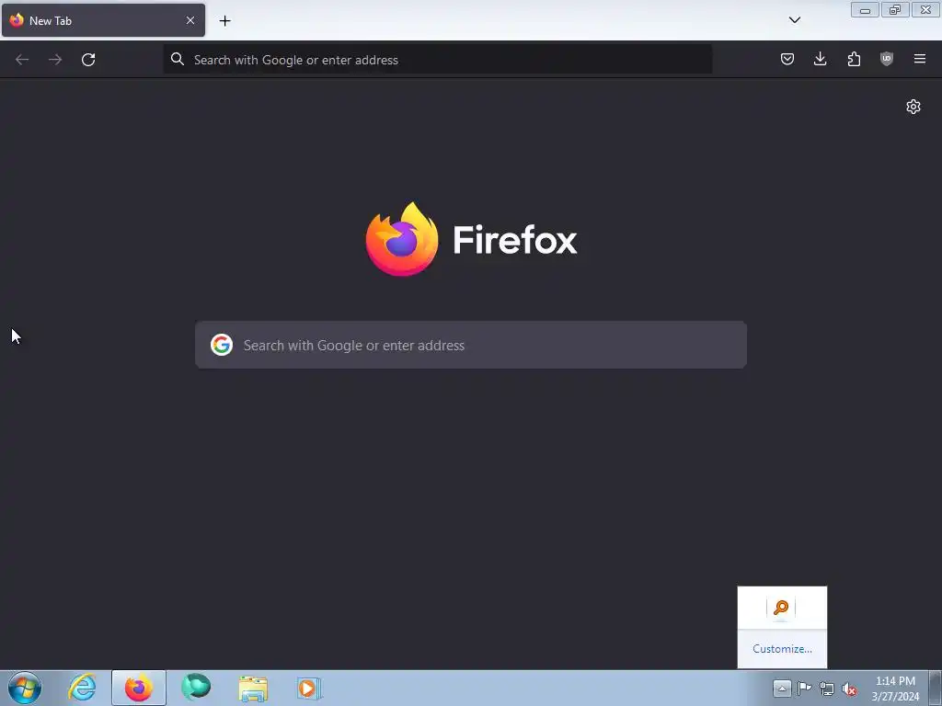Restore down the Firefox window
Viewport: 942px width, 706px height.
pos(894,9)
